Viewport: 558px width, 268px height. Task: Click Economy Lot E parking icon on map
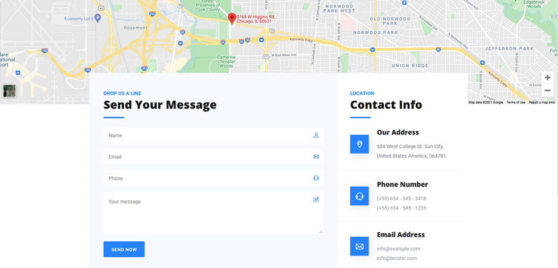point(97,17)
